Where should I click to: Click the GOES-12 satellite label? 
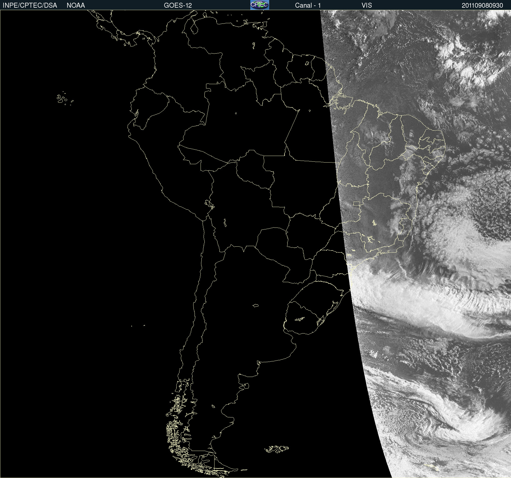[x=178, y=5]
